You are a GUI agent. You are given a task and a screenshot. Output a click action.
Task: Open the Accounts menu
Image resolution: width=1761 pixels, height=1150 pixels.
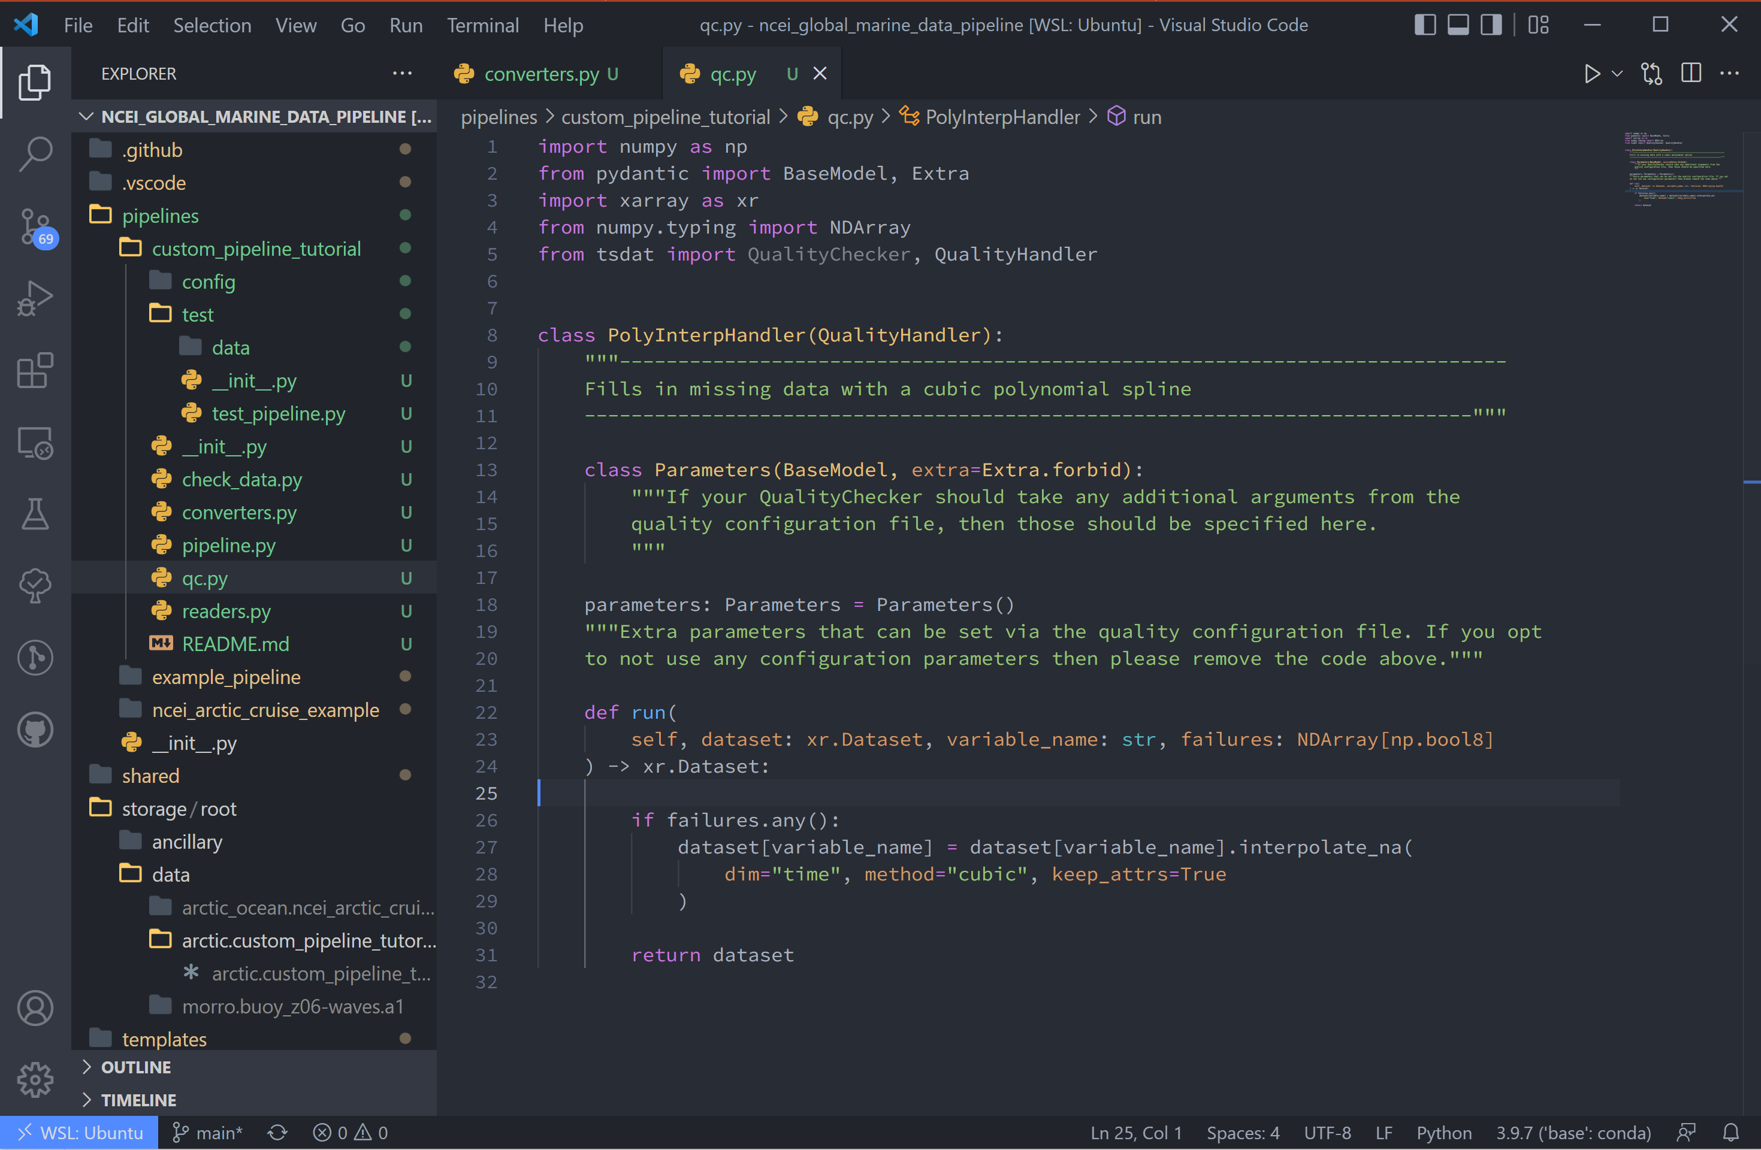35,1008
